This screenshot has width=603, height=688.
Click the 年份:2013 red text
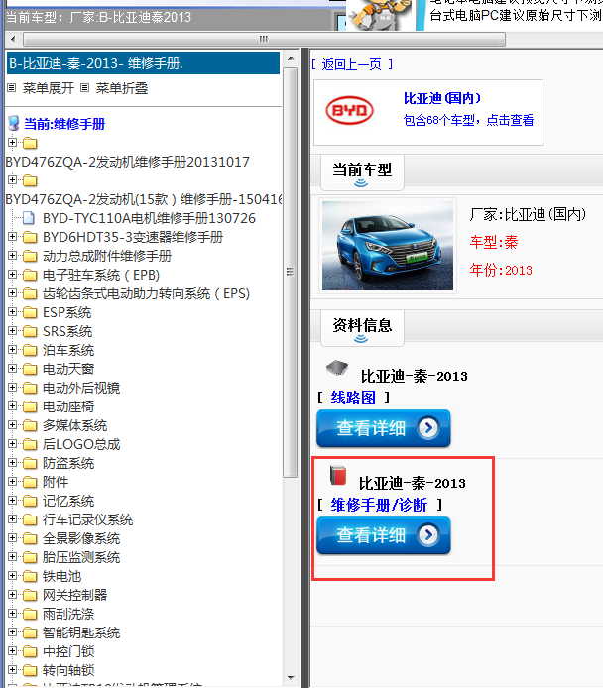[x=501, y=270]
